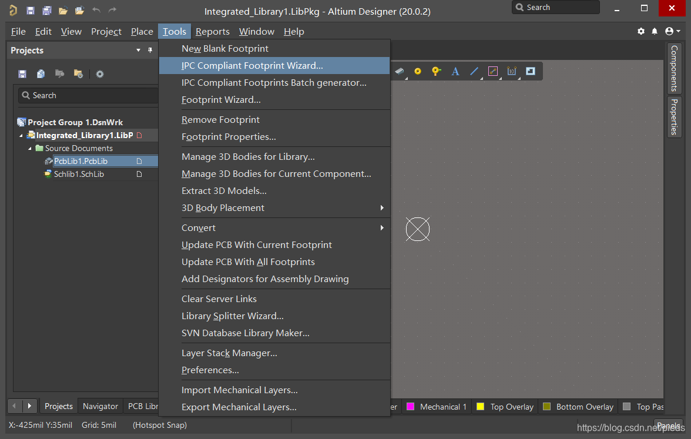Open the Projects panel dropdown arrow
This screenshot has height=439, width=691.
click(x=138, y=51)
